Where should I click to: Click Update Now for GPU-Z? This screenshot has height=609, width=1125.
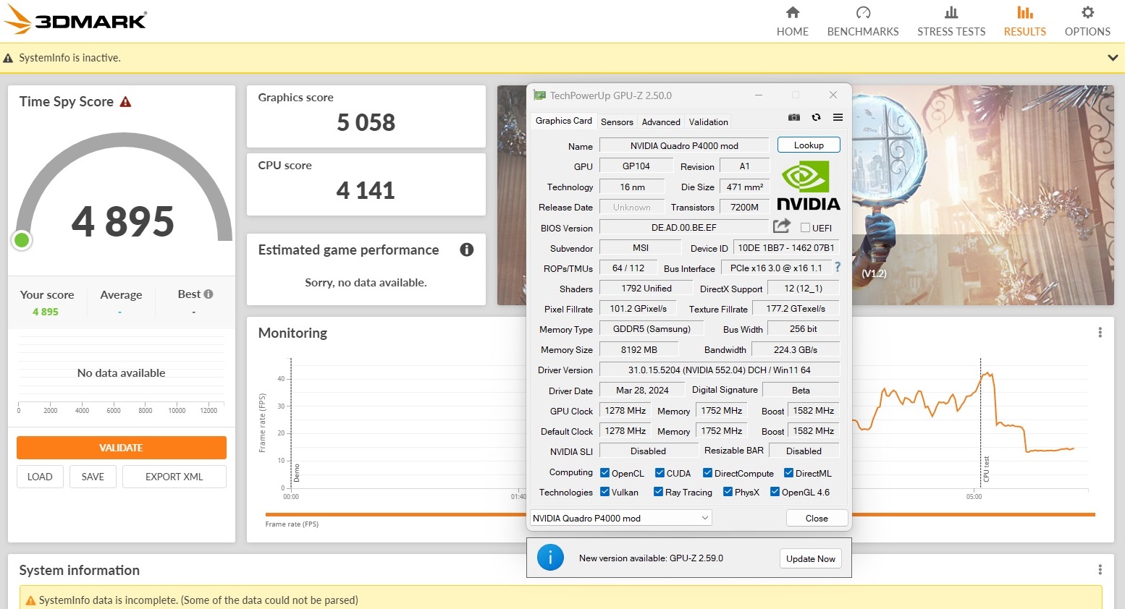tap(810, 558)
